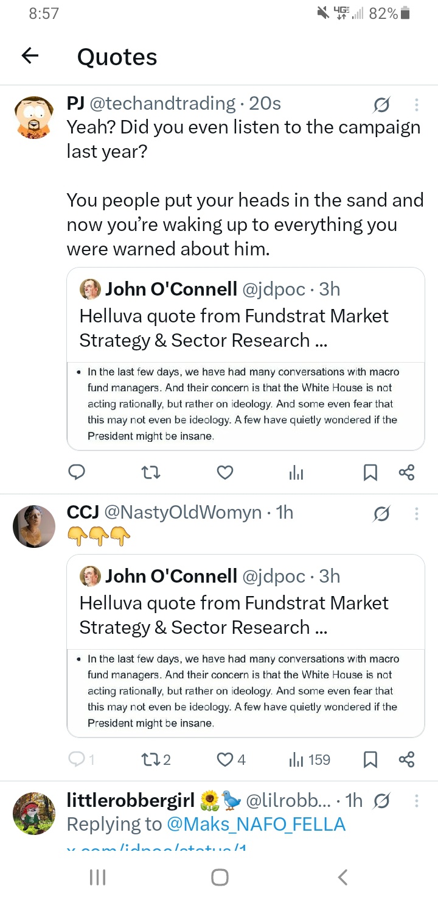Open more options on CCJ's post
The height and width of the screenshot is (902, 438).
(417, 514)
